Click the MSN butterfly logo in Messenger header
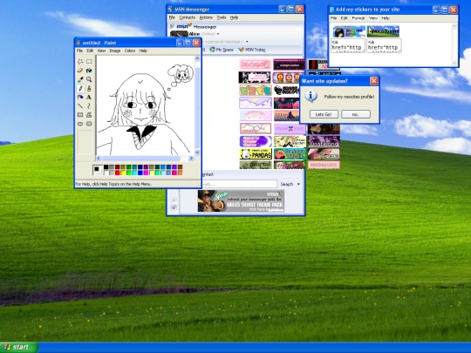 [x=189, y=26]
